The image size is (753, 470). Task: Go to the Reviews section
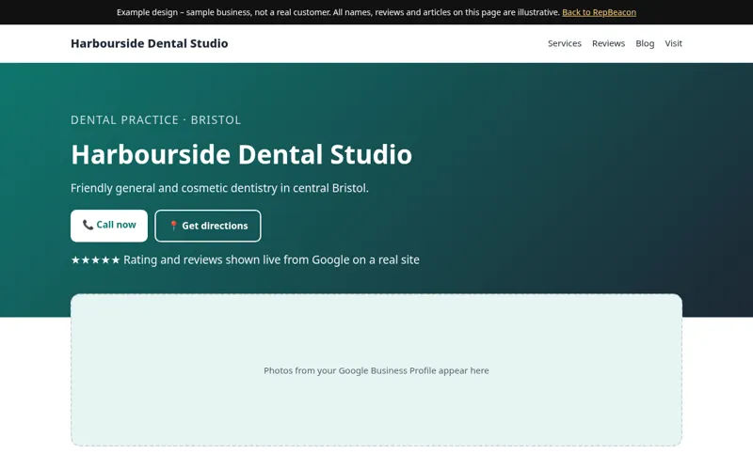pyautogui.click(x=608, y=43)
